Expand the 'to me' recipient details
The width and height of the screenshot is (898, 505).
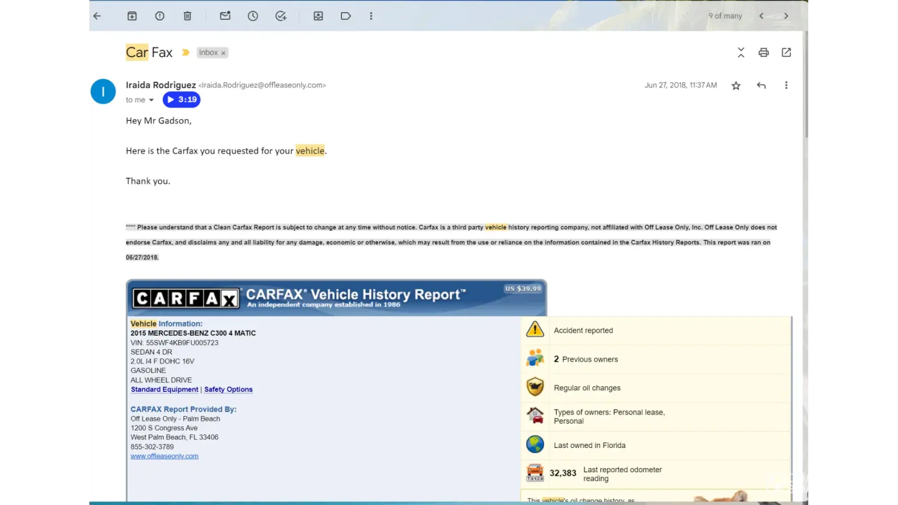coord(151,100)
